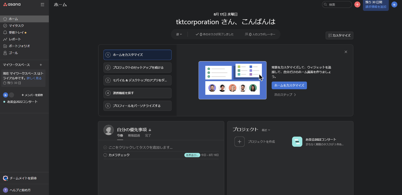Go to 次のステップ
This screenshot has width=402, height=195.
285,94
